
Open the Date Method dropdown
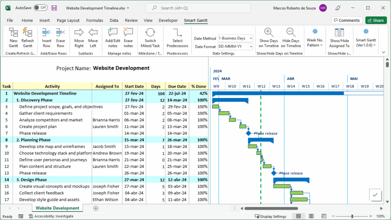click(235, 38)
